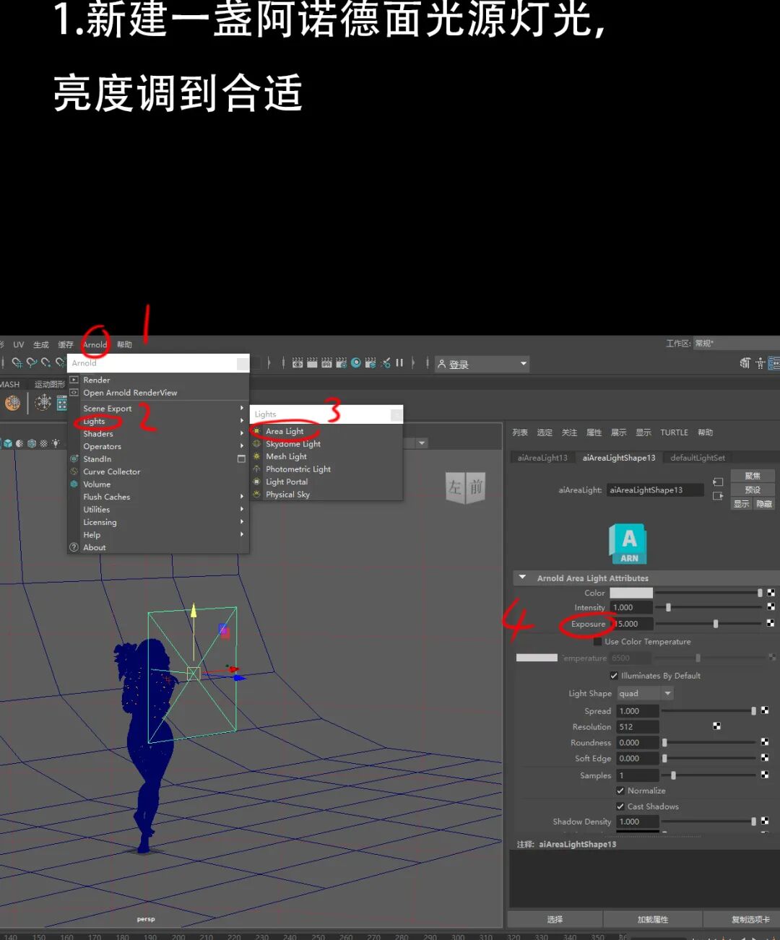
Task: Collapse the Arnold Area Light Attributes section
Action: 522,578
